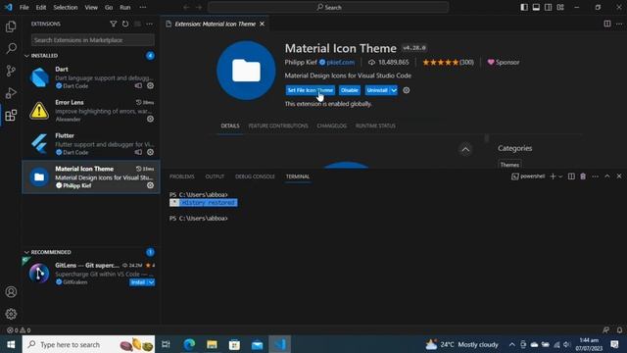Open Extensions view in activity bar

[11, 116]
